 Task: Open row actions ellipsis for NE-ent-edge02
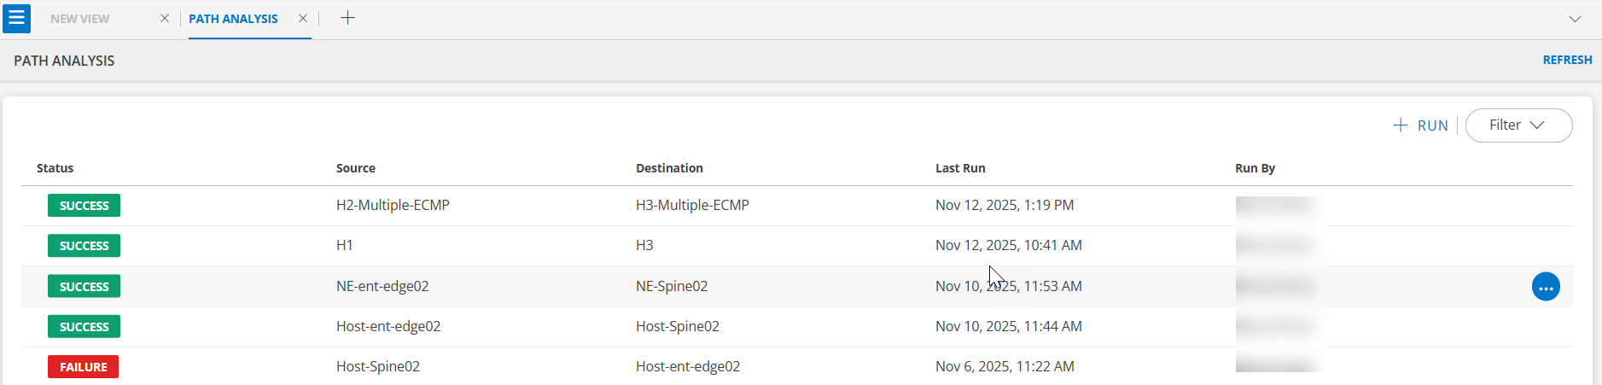(1546, 287)
